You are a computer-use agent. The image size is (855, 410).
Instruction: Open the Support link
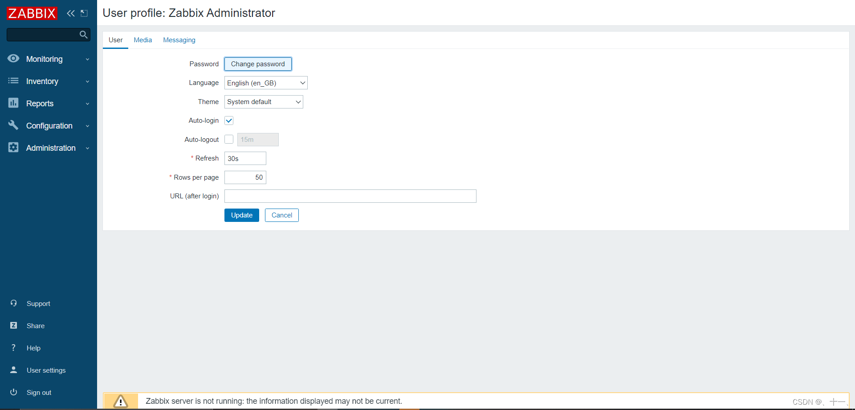click(x=38, y=304)
